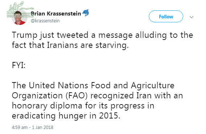
Task: Click the word Iranians in the tweet
Action: [62, 45]
